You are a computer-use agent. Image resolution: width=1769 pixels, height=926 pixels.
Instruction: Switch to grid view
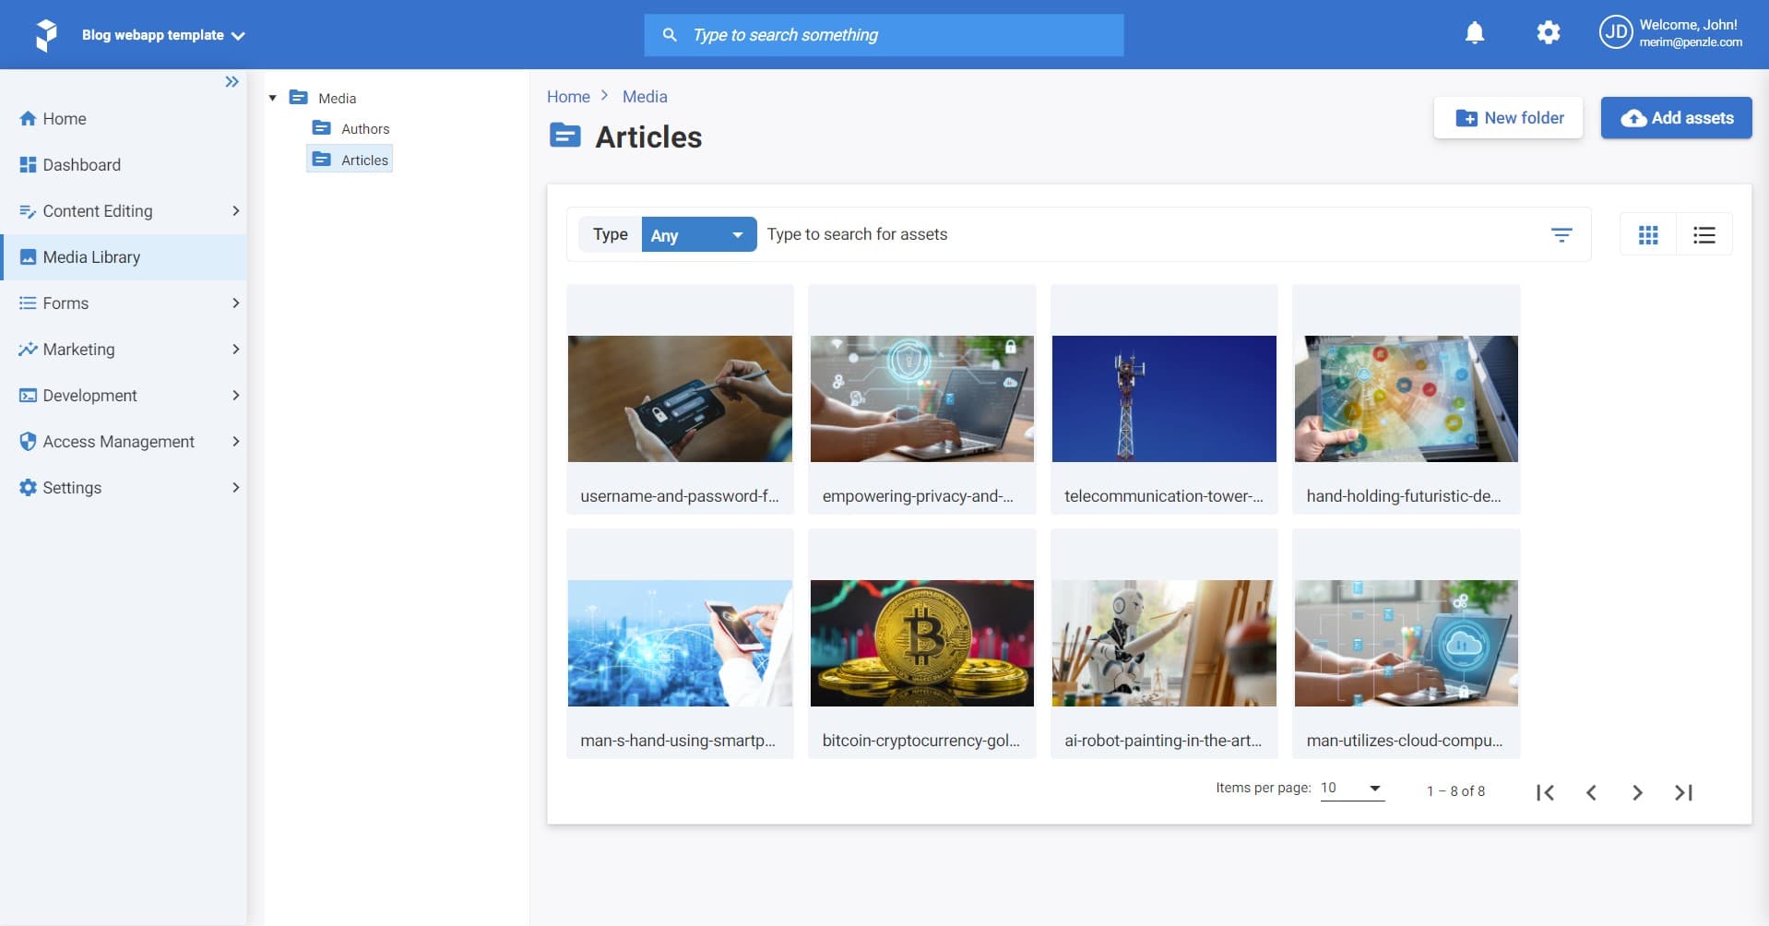pyautogui.click(x=1647, y=235)
